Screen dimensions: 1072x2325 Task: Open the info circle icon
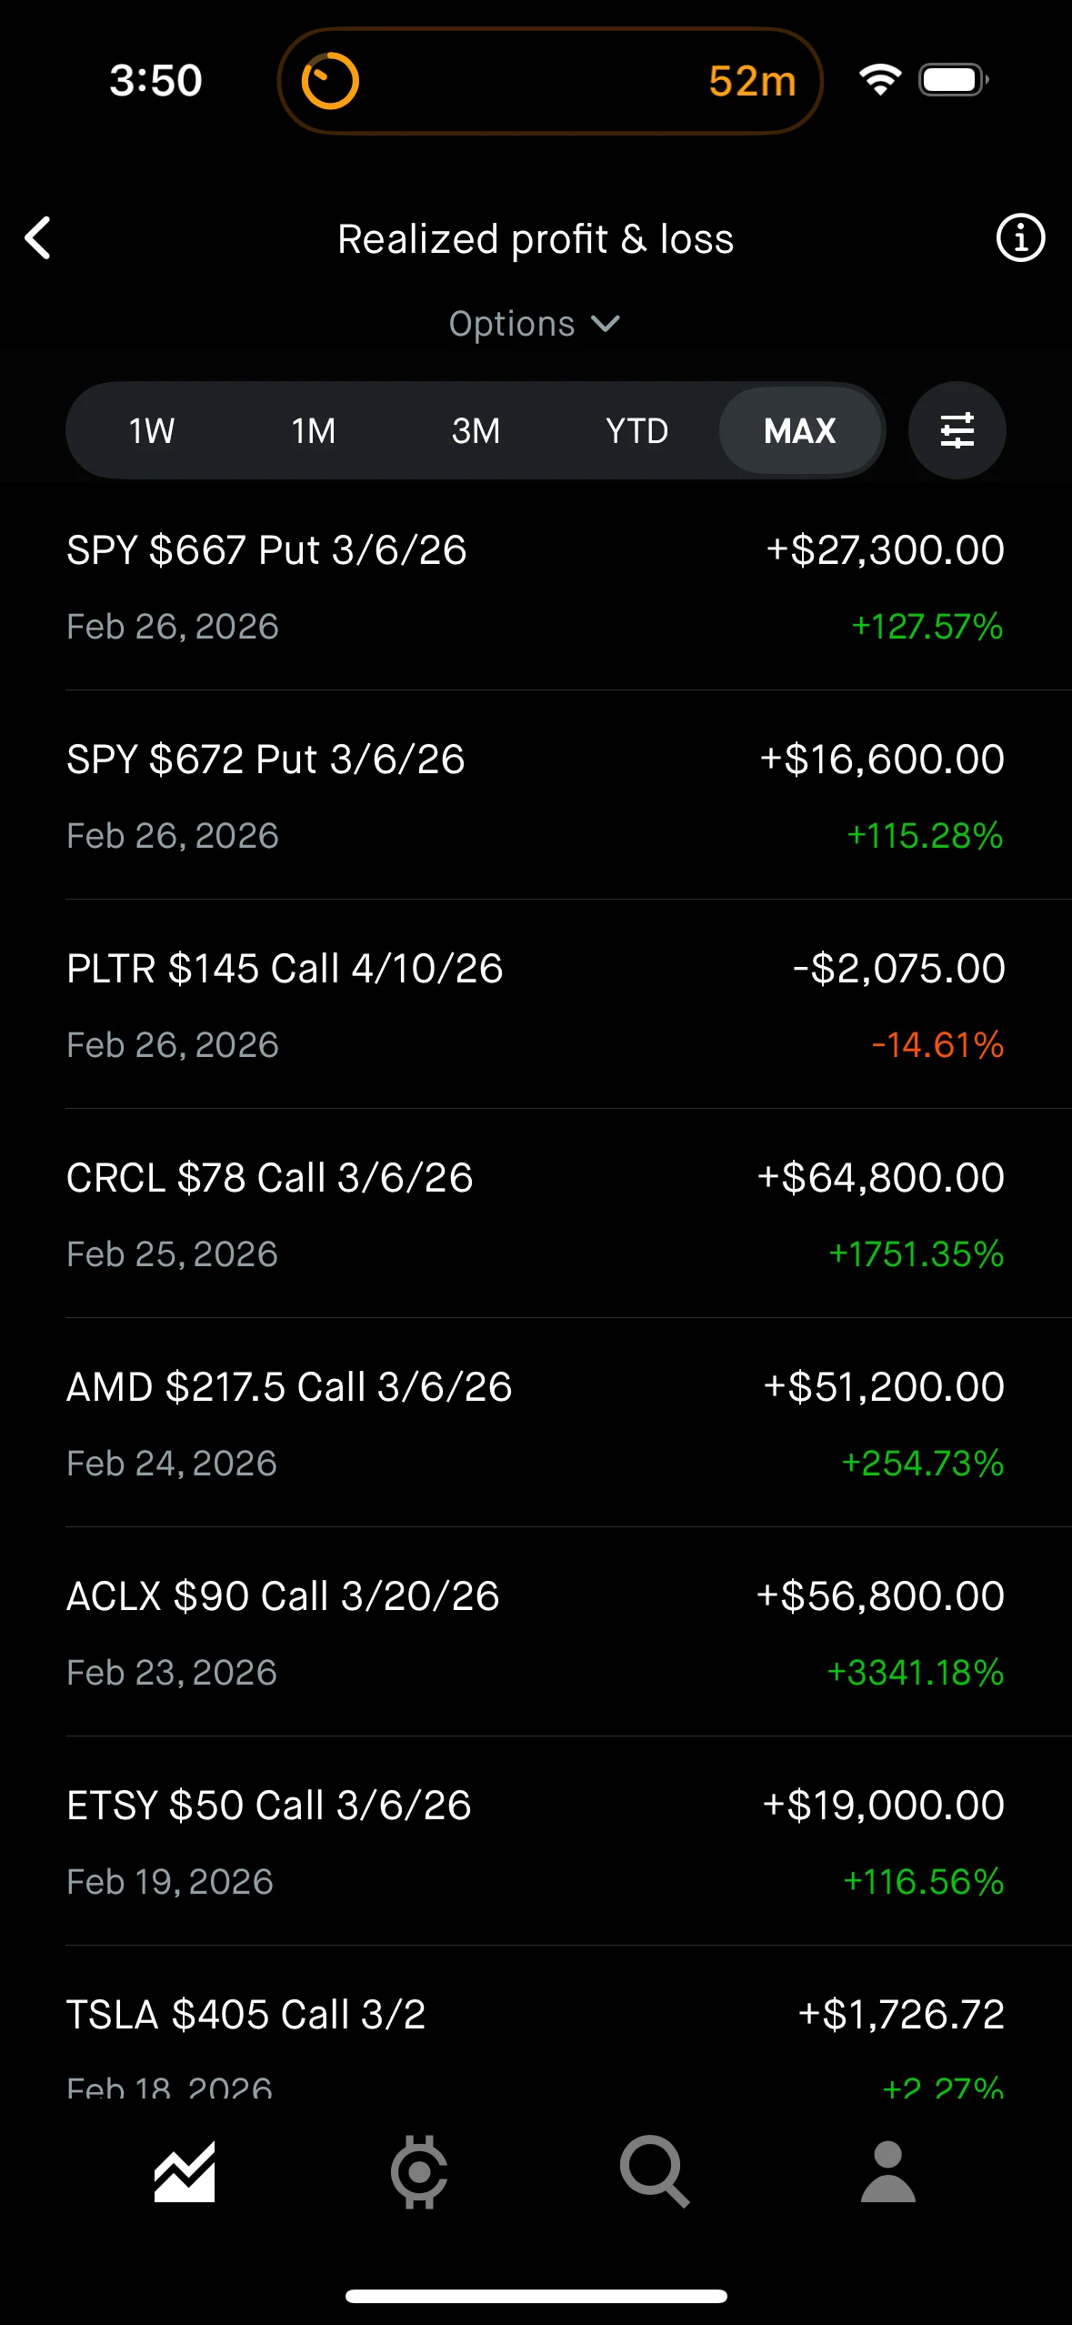[1020, 238]
